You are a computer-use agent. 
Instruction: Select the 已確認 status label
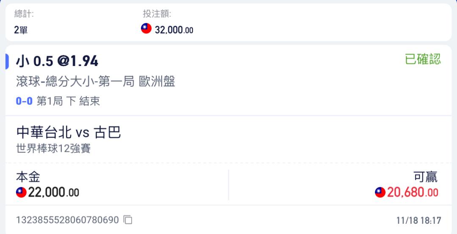click(423, 59)
